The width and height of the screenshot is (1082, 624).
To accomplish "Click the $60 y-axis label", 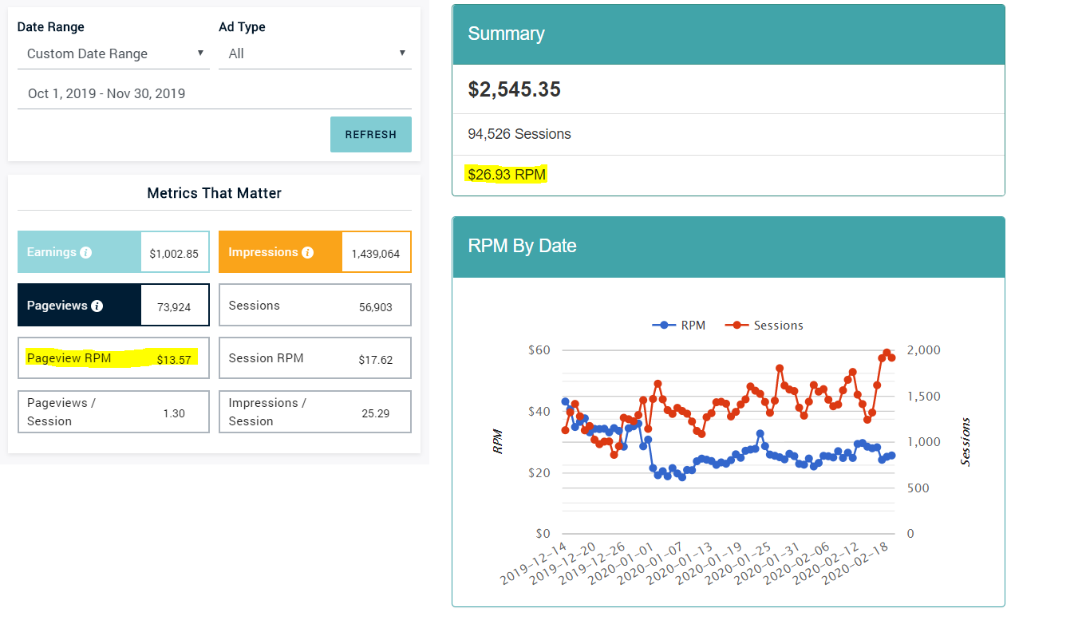I will pyautogui.click(x=540, y=350).
